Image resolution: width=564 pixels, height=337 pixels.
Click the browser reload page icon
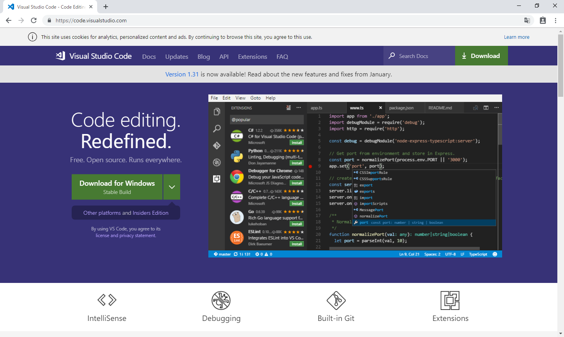[34, 20]
